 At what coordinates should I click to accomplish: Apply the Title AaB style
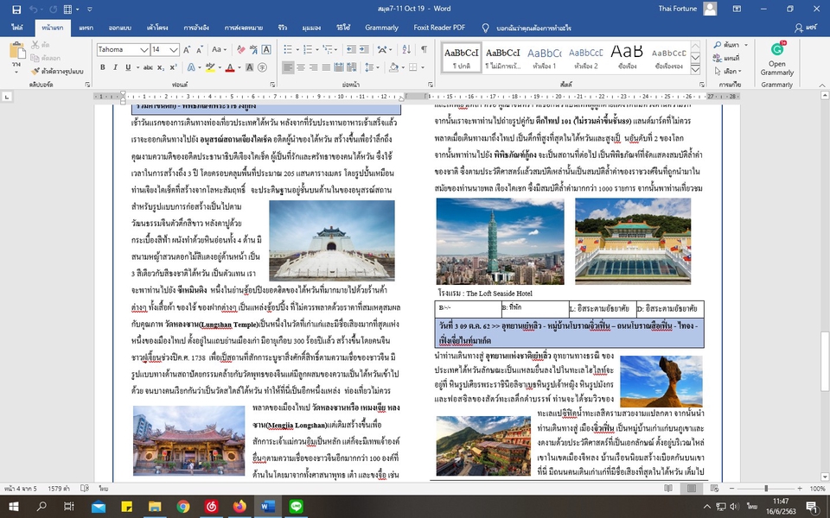point(627,57)
